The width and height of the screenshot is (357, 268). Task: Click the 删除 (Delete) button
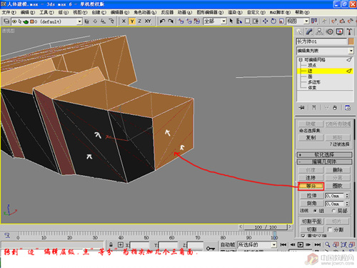pos(338,170)
